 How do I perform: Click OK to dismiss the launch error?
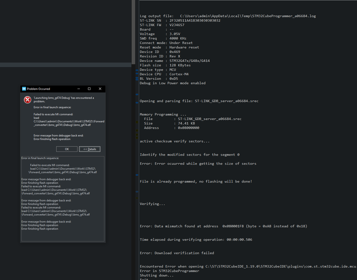67,149
